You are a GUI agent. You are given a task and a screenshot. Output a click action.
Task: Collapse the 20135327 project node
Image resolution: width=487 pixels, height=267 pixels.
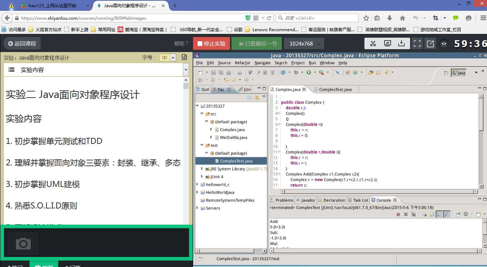pyautogui.click(x=197, y=106)
